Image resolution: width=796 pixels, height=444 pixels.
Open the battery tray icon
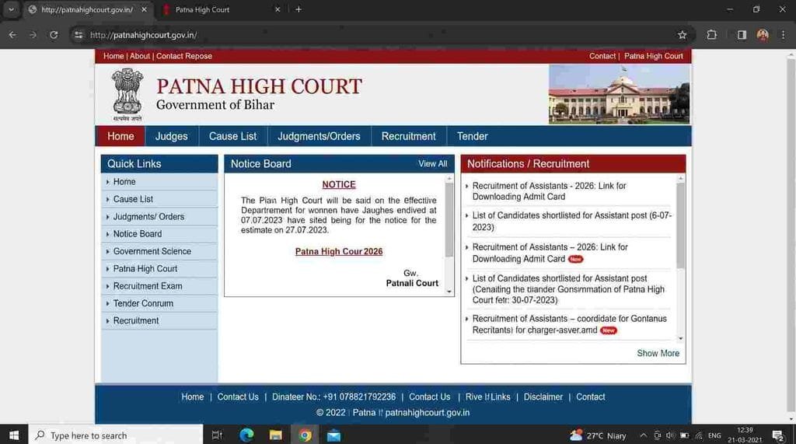coord(684,435)
